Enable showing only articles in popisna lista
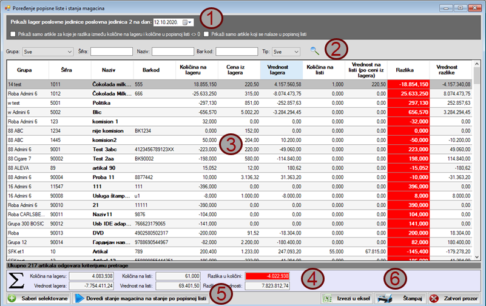The height and width of the screenshot is (306, 486). tap(206, 34)
